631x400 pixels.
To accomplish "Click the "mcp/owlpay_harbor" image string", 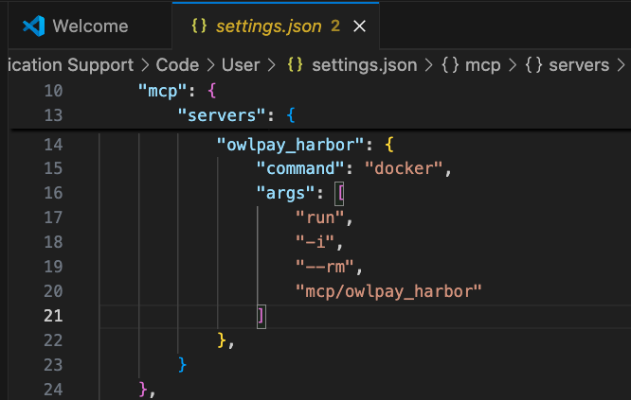I will click(388, 291).
